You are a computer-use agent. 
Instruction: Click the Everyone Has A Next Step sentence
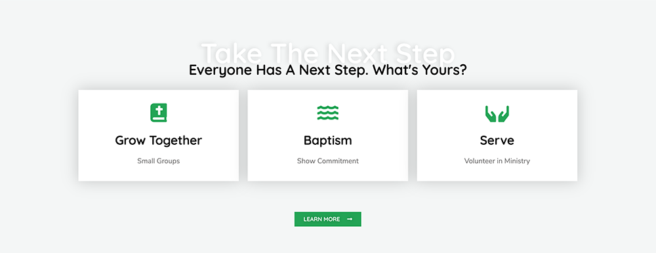(279, 70)
